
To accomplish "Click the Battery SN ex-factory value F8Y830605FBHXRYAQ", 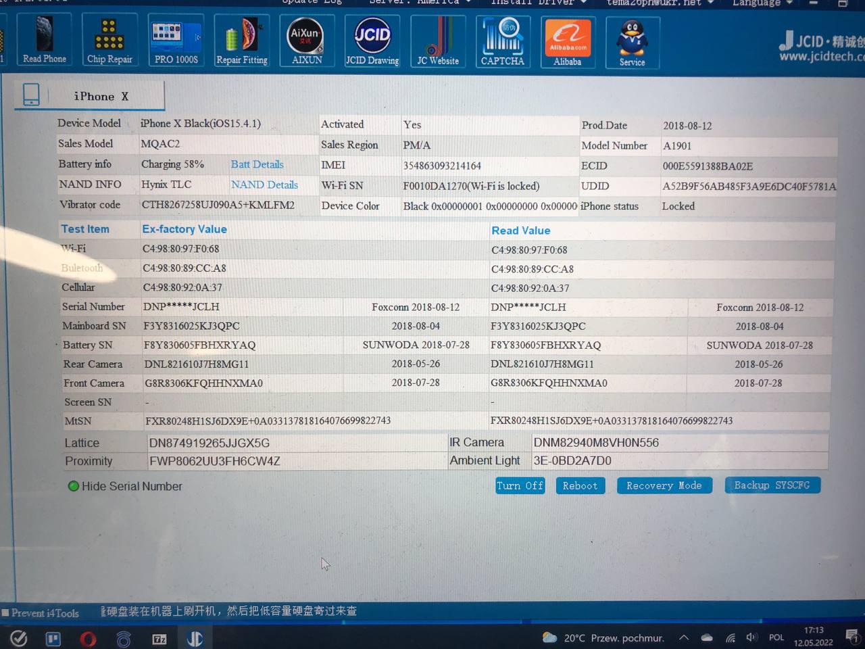I will (x=199, y=345).
